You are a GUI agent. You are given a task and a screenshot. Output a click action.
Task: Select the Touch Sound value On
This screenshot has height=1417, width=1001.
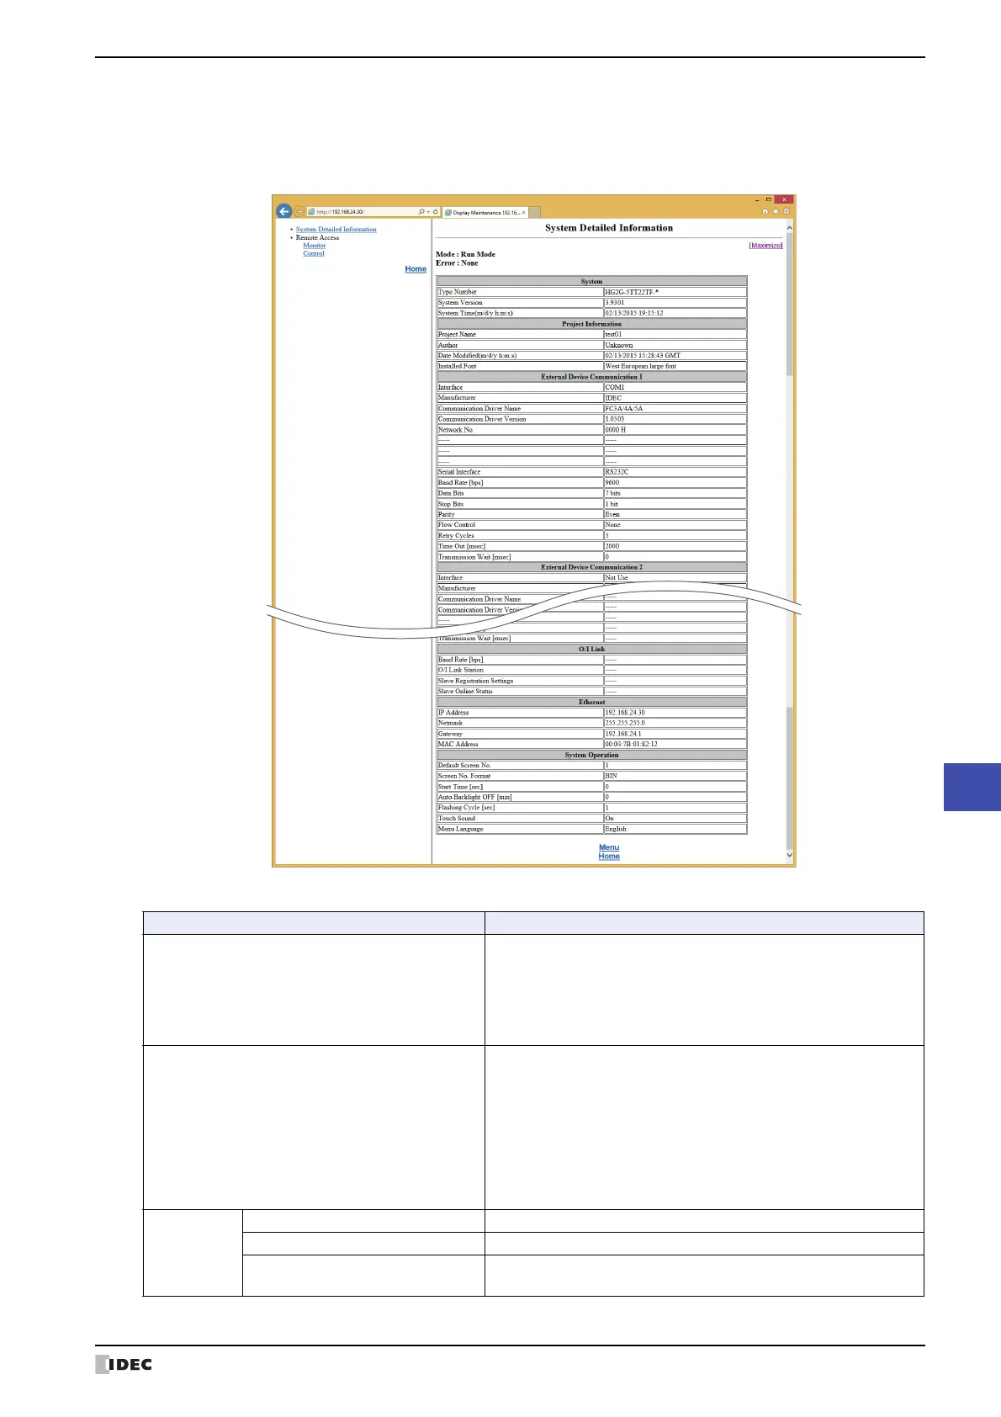[x=610, y=818]
